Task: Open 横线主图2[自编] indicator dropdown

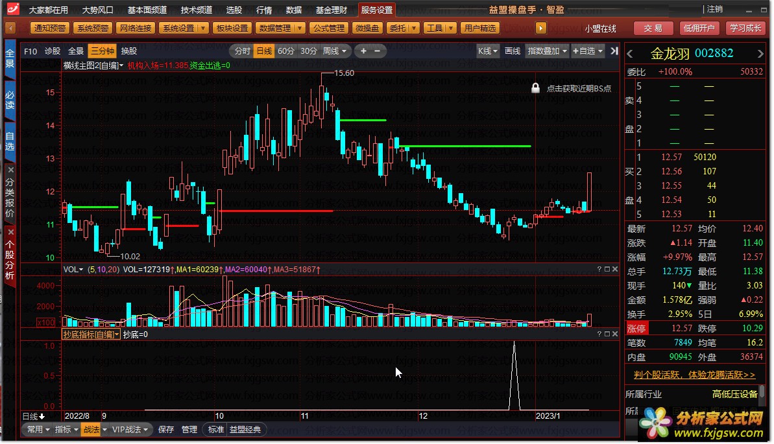Action: (x=93, y=65)
